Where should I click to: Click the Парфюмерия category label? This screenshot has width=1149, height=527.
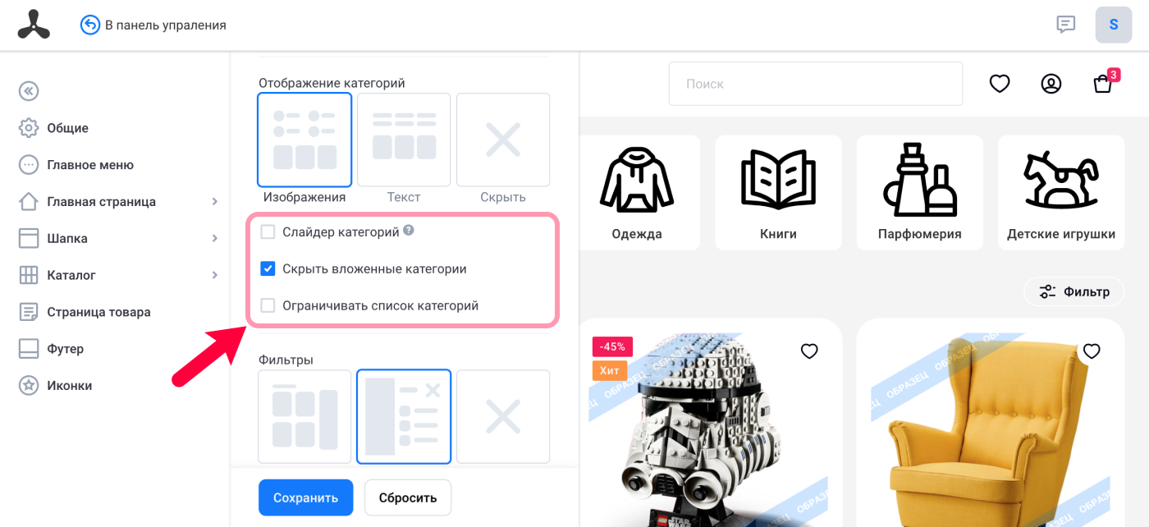coord(919,234)
